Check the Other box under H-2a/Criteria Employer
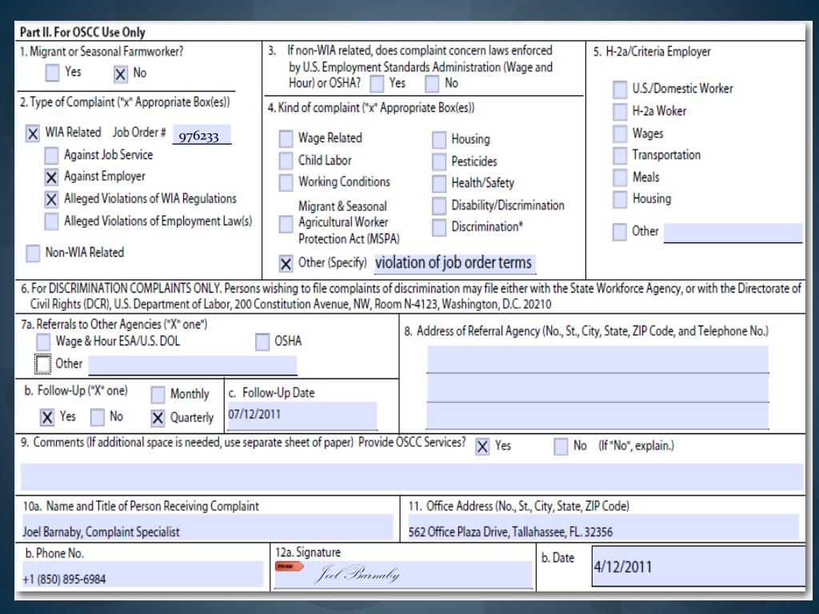 point(620,232)
